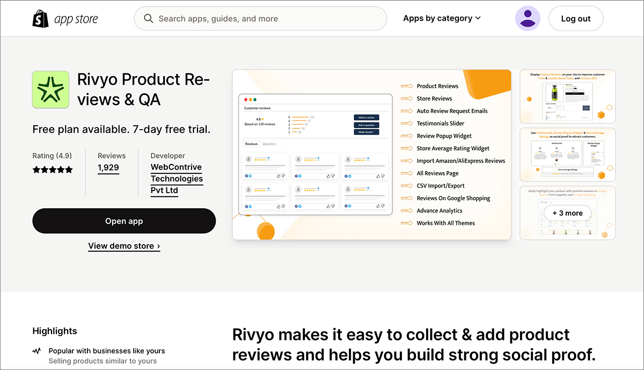Click the Open app button

tap(124, 221)
